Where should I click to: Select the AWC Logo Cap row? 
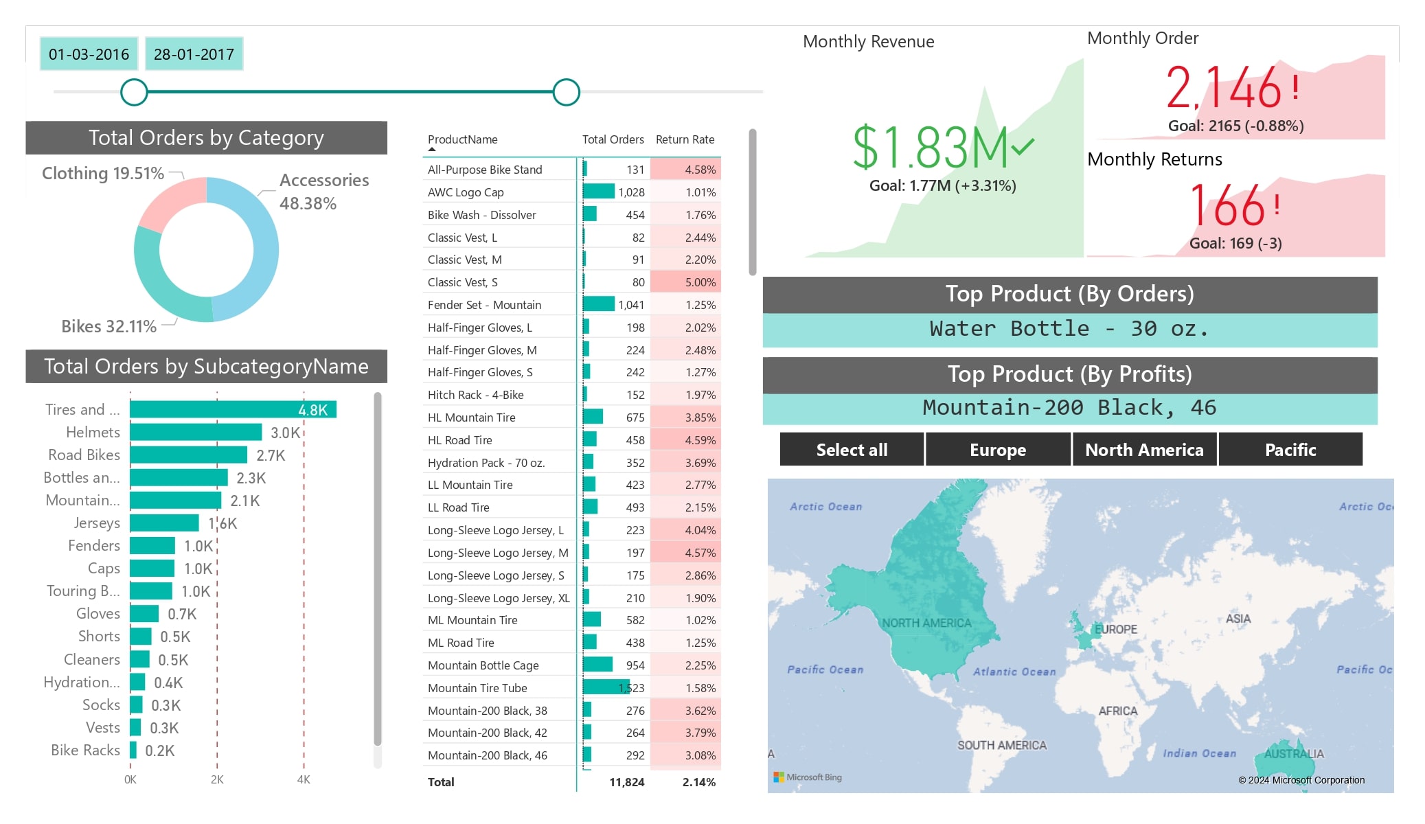[571, 192]
